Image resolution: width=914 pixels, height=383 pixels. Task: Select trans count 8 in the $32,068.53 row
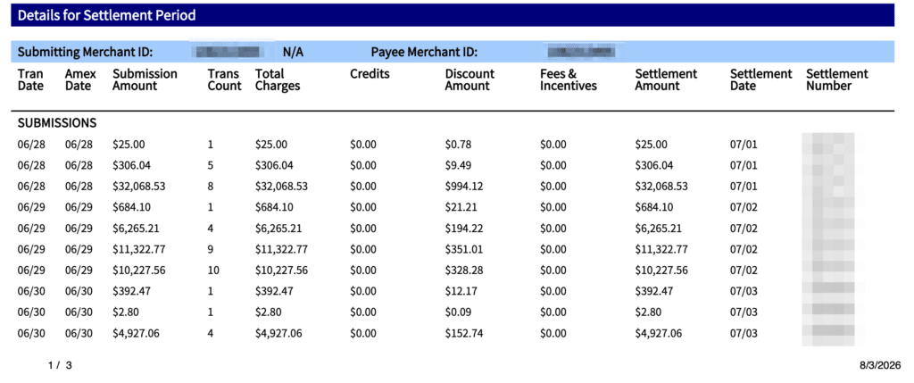[x=211, y=187]
